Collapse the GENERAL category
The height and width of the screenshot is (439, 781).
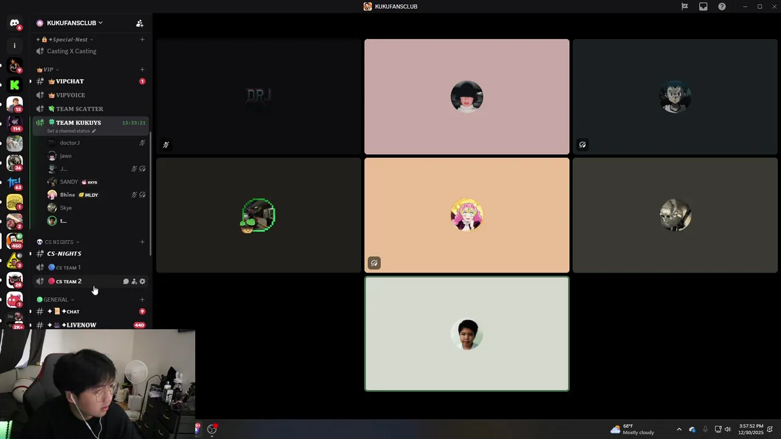coord(56,299)
